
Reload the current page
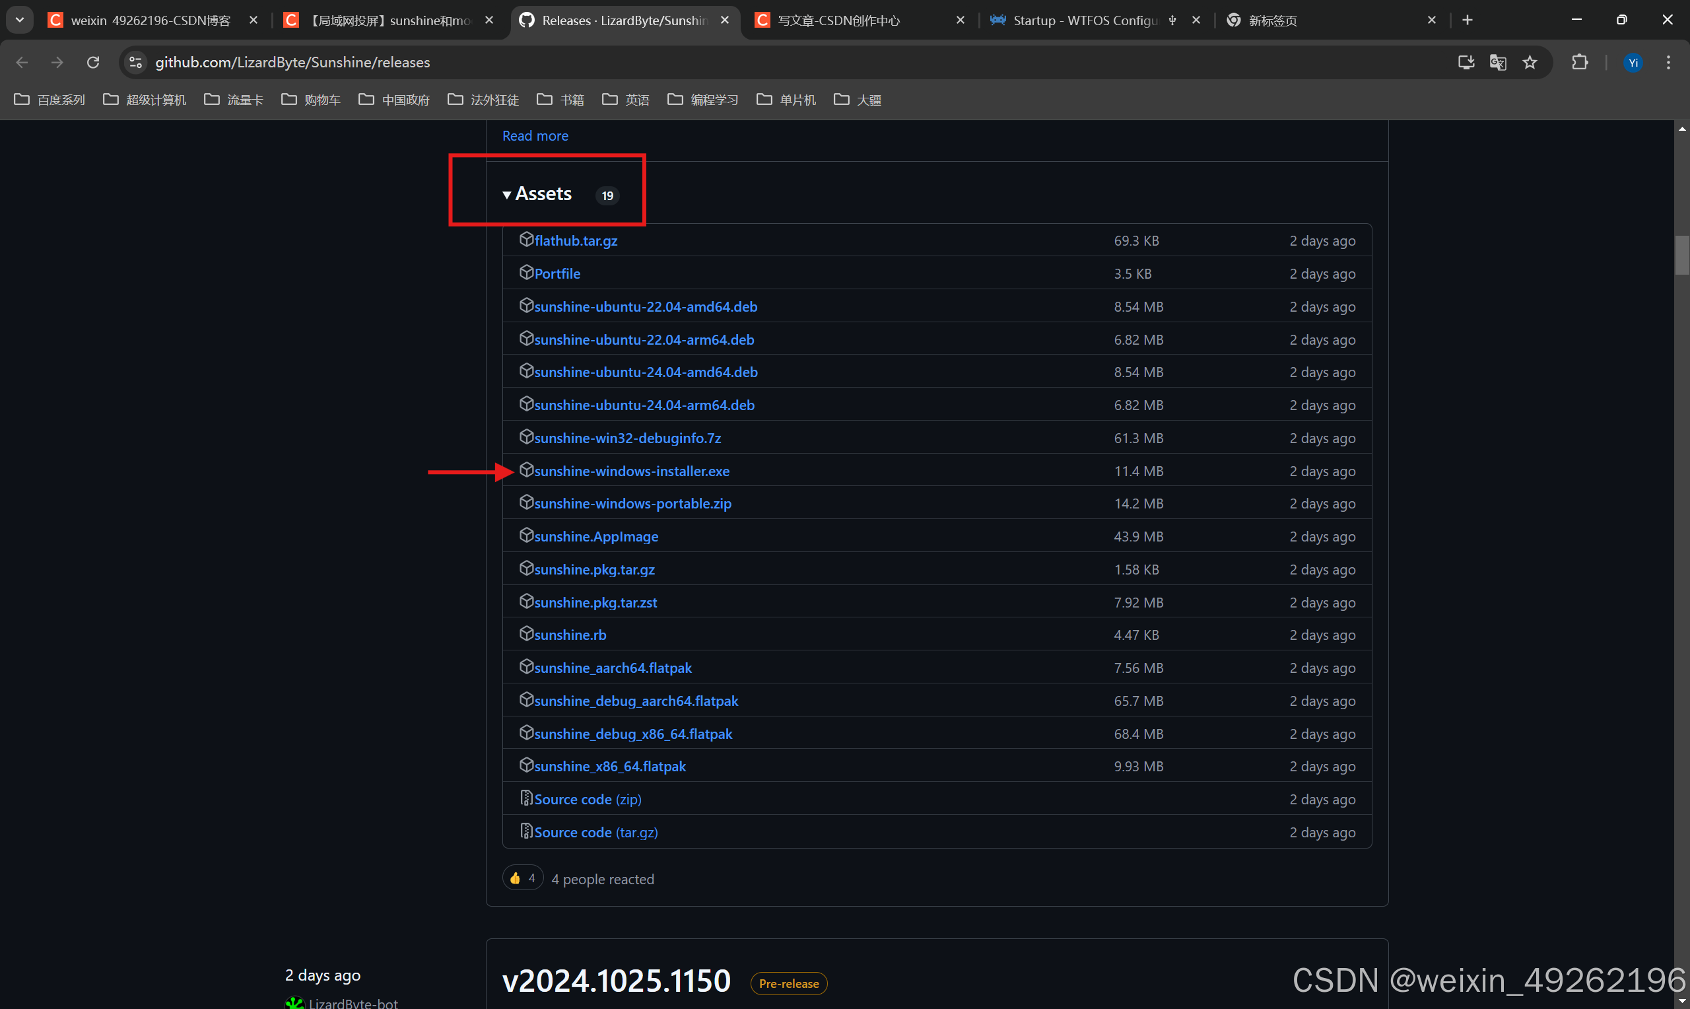(93, 63)
